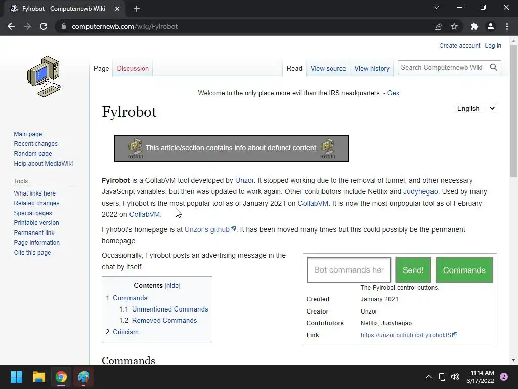Focus the Search Computernewb Wiki field

coord(443,67)
